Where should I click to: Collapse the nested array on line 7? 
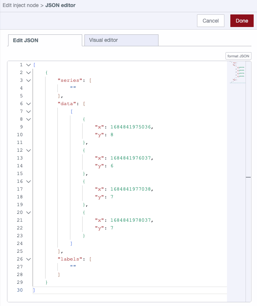pyautogui.click(x=29, y=111)
